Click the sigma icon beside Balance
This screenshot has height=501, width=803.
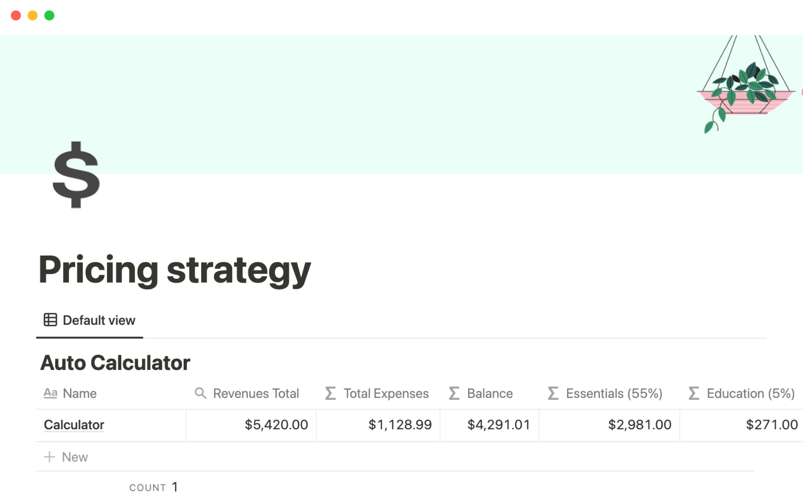454,393
